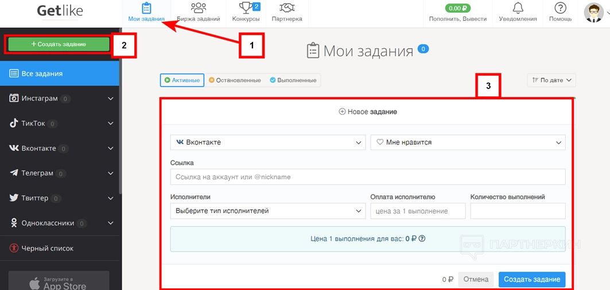Expand the sidebar Вконтакте chevron

click(x=111, y=149)
